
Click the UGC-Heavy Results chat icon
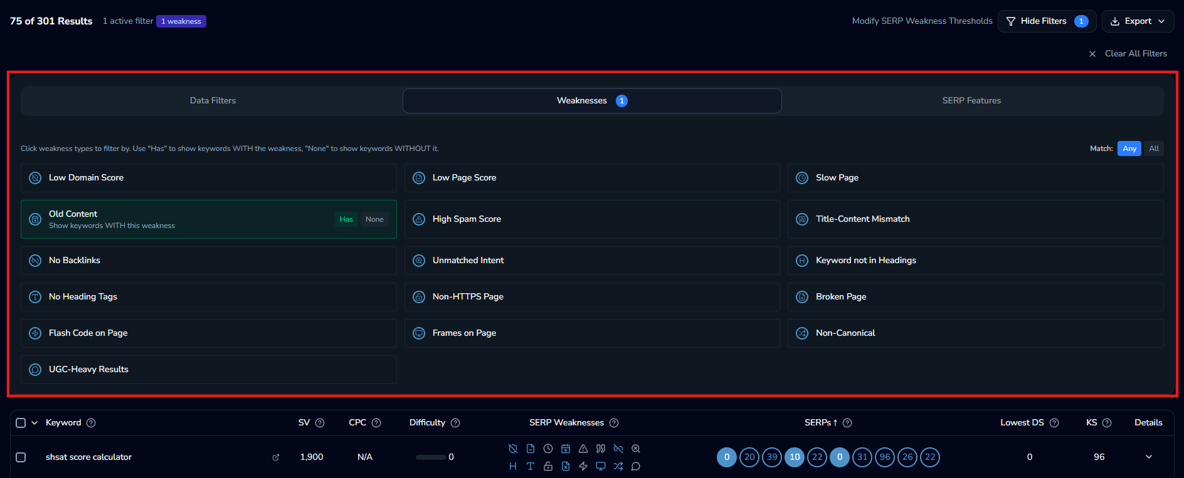(x=35, y=370)
